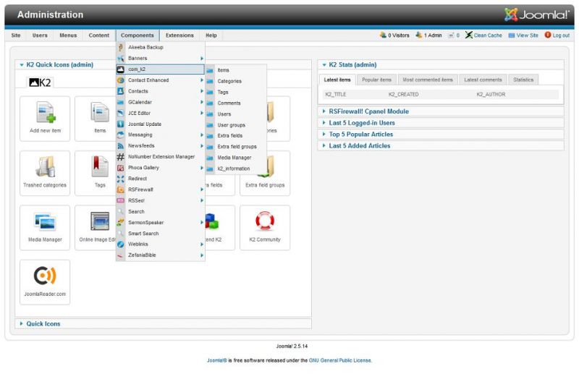Open the Users menu
Viewport: 579px width, 374px height.
coord(40,35)
